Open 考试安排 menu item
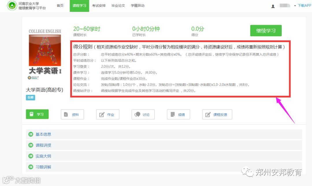This screenshot has width=312, height=186. [99, 5]
